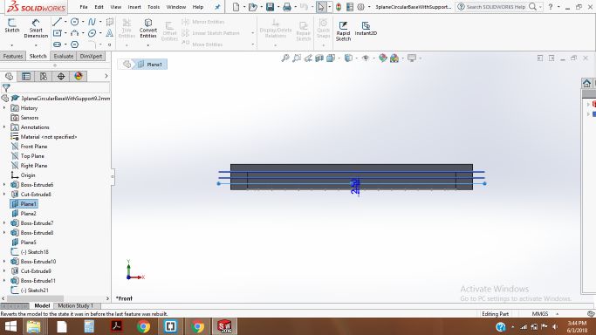Image resolution: width=596 pixels, height=335 pixels.
Task: Open the Motion Study 1 tab
Action: coord(75,305)
